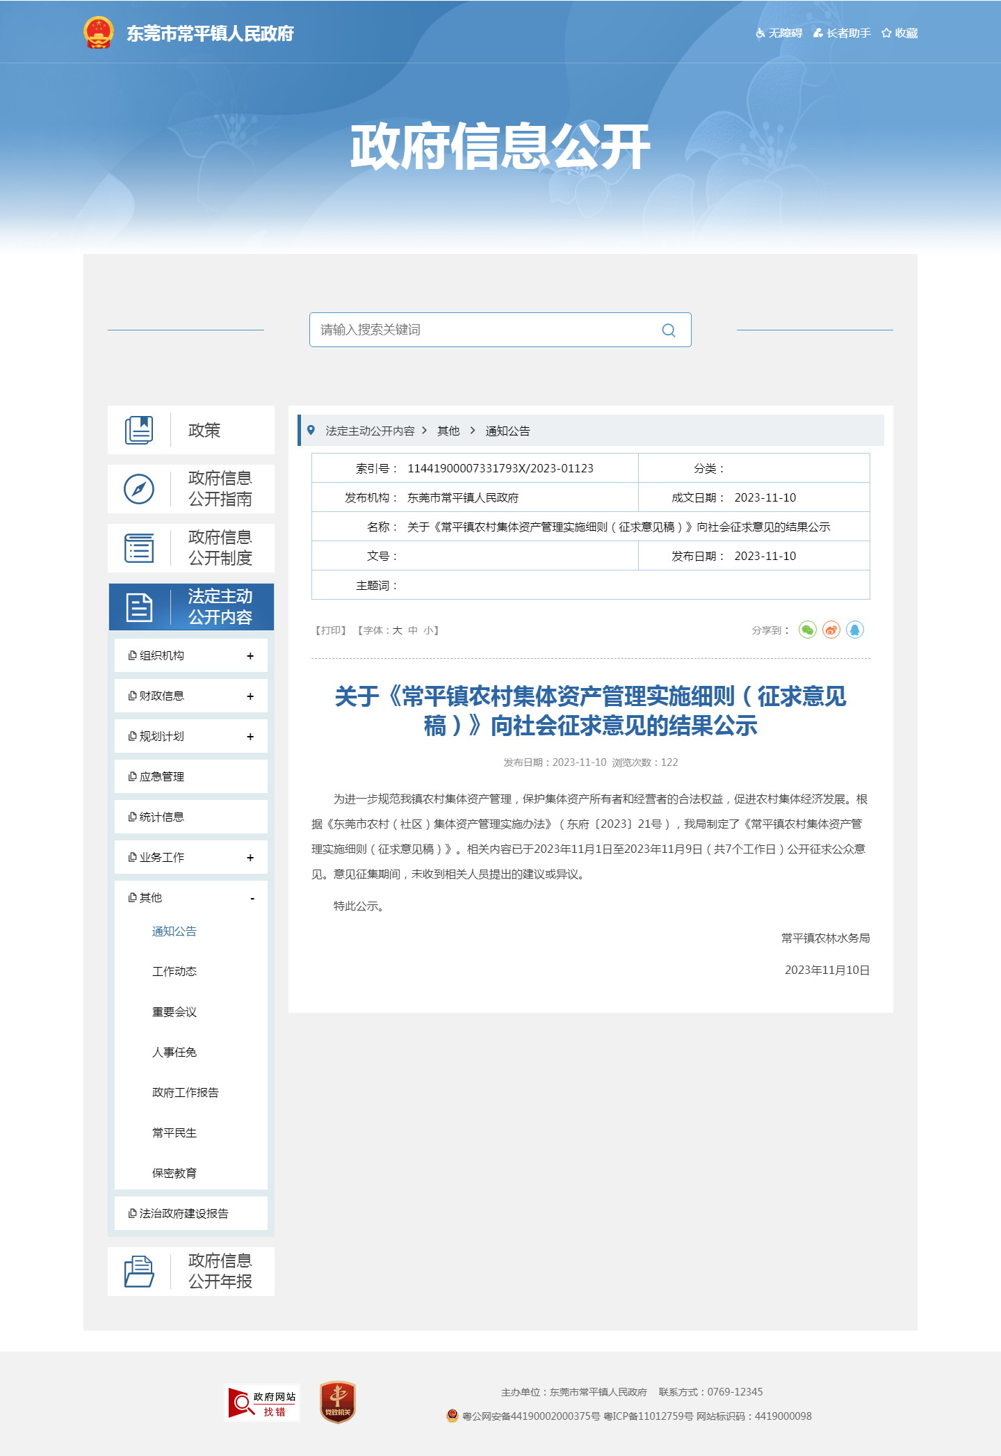Screen dimensions: 1001x1456
Task: Collapse the 其他 minus sign
Action: tap(252, 898)
